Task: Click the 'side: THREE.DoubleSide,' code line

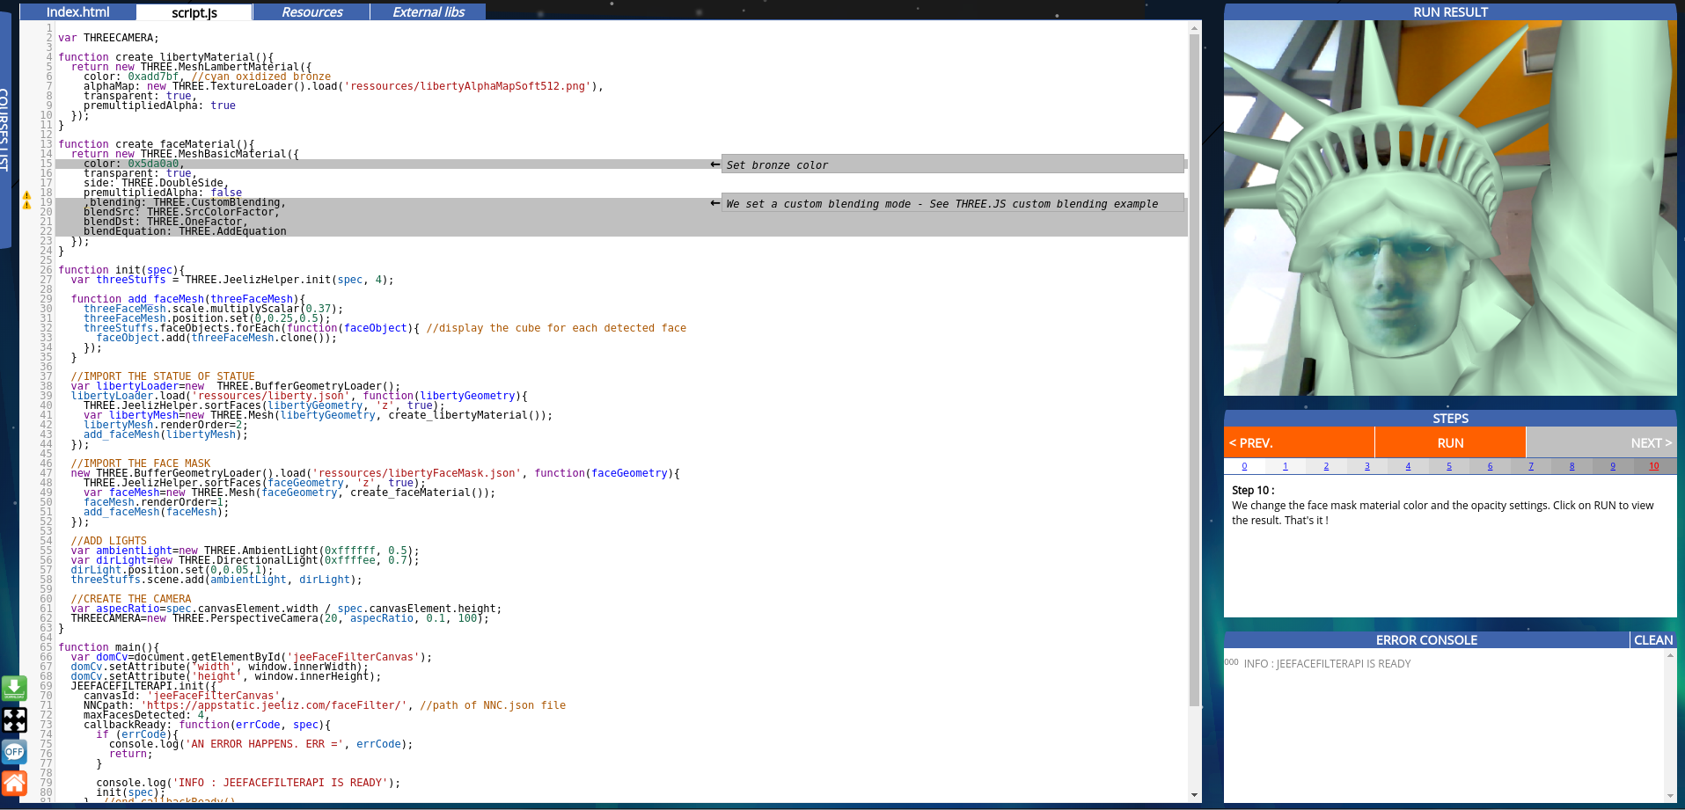Action: pos(157,183)
